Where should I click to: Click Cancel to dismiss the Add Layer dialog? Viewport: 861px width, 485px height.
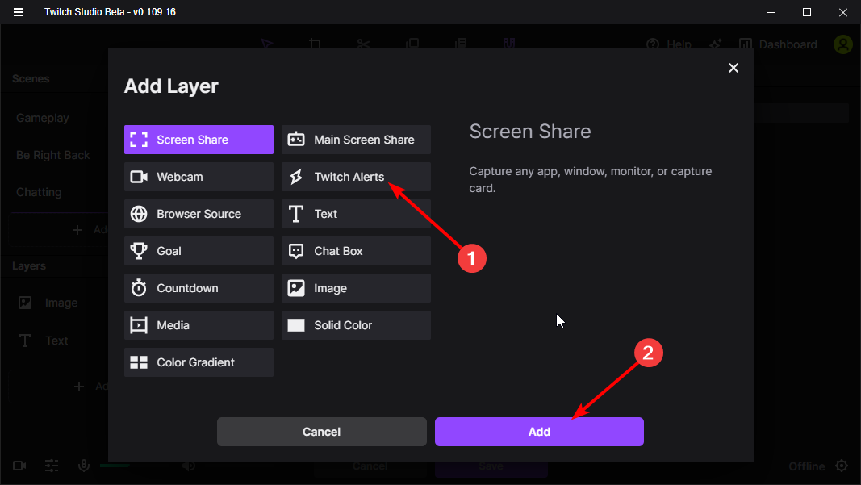pos(321,432)
